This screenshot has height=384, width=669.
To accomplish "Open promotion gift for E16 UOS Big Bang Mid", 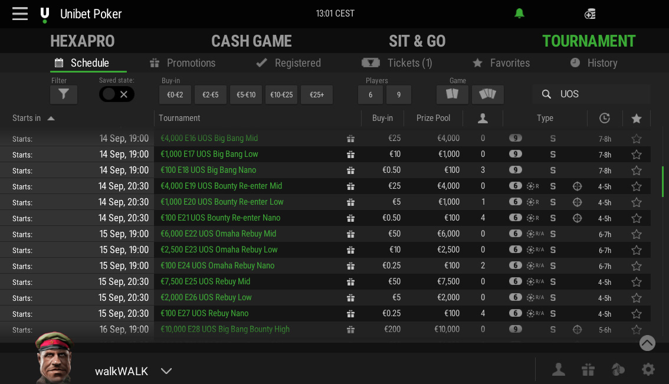I will (350, 139).
